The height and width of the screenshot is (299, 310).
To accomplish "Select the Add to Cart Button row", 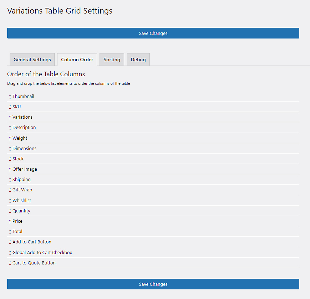I will tap(31, 242).
